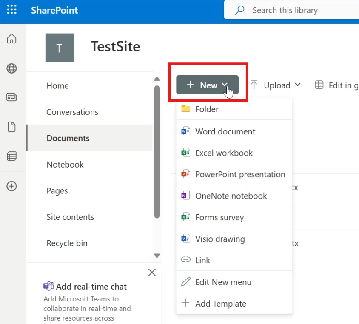Click the Excel workbook icon in menu
The height and width of the screenshot is (324, 359).
click(x=186, y=153)
